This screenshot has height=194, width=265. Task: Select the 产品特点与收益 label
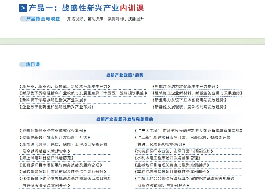pos(43,19)
